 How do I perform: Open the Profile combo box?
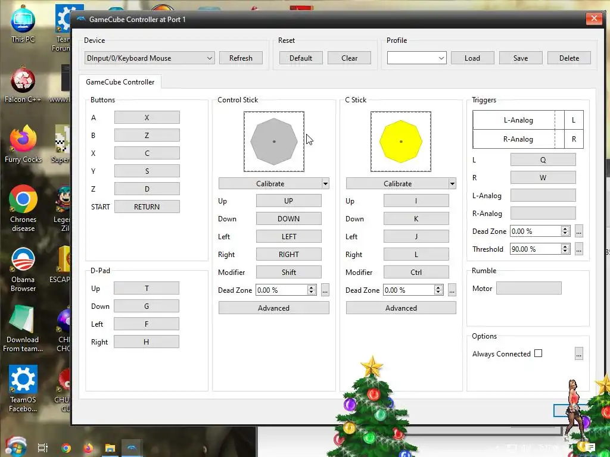coord(416,58)
